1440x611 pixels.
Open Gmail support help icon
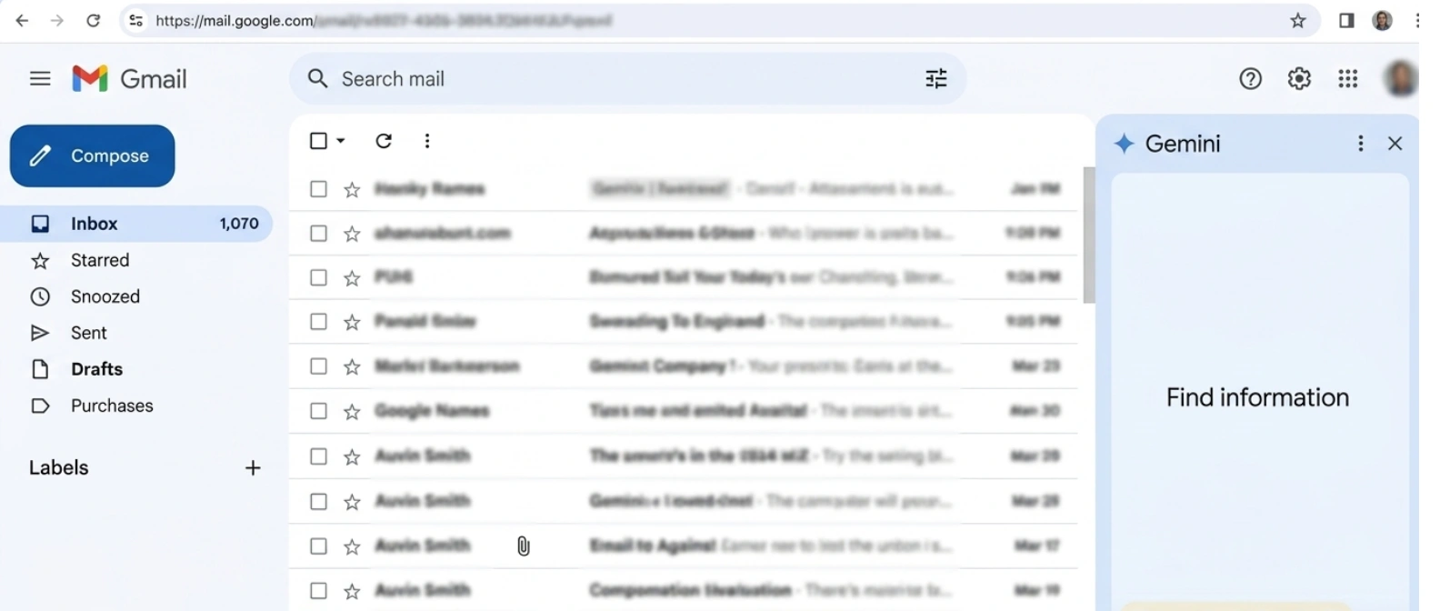(1251, 79)
